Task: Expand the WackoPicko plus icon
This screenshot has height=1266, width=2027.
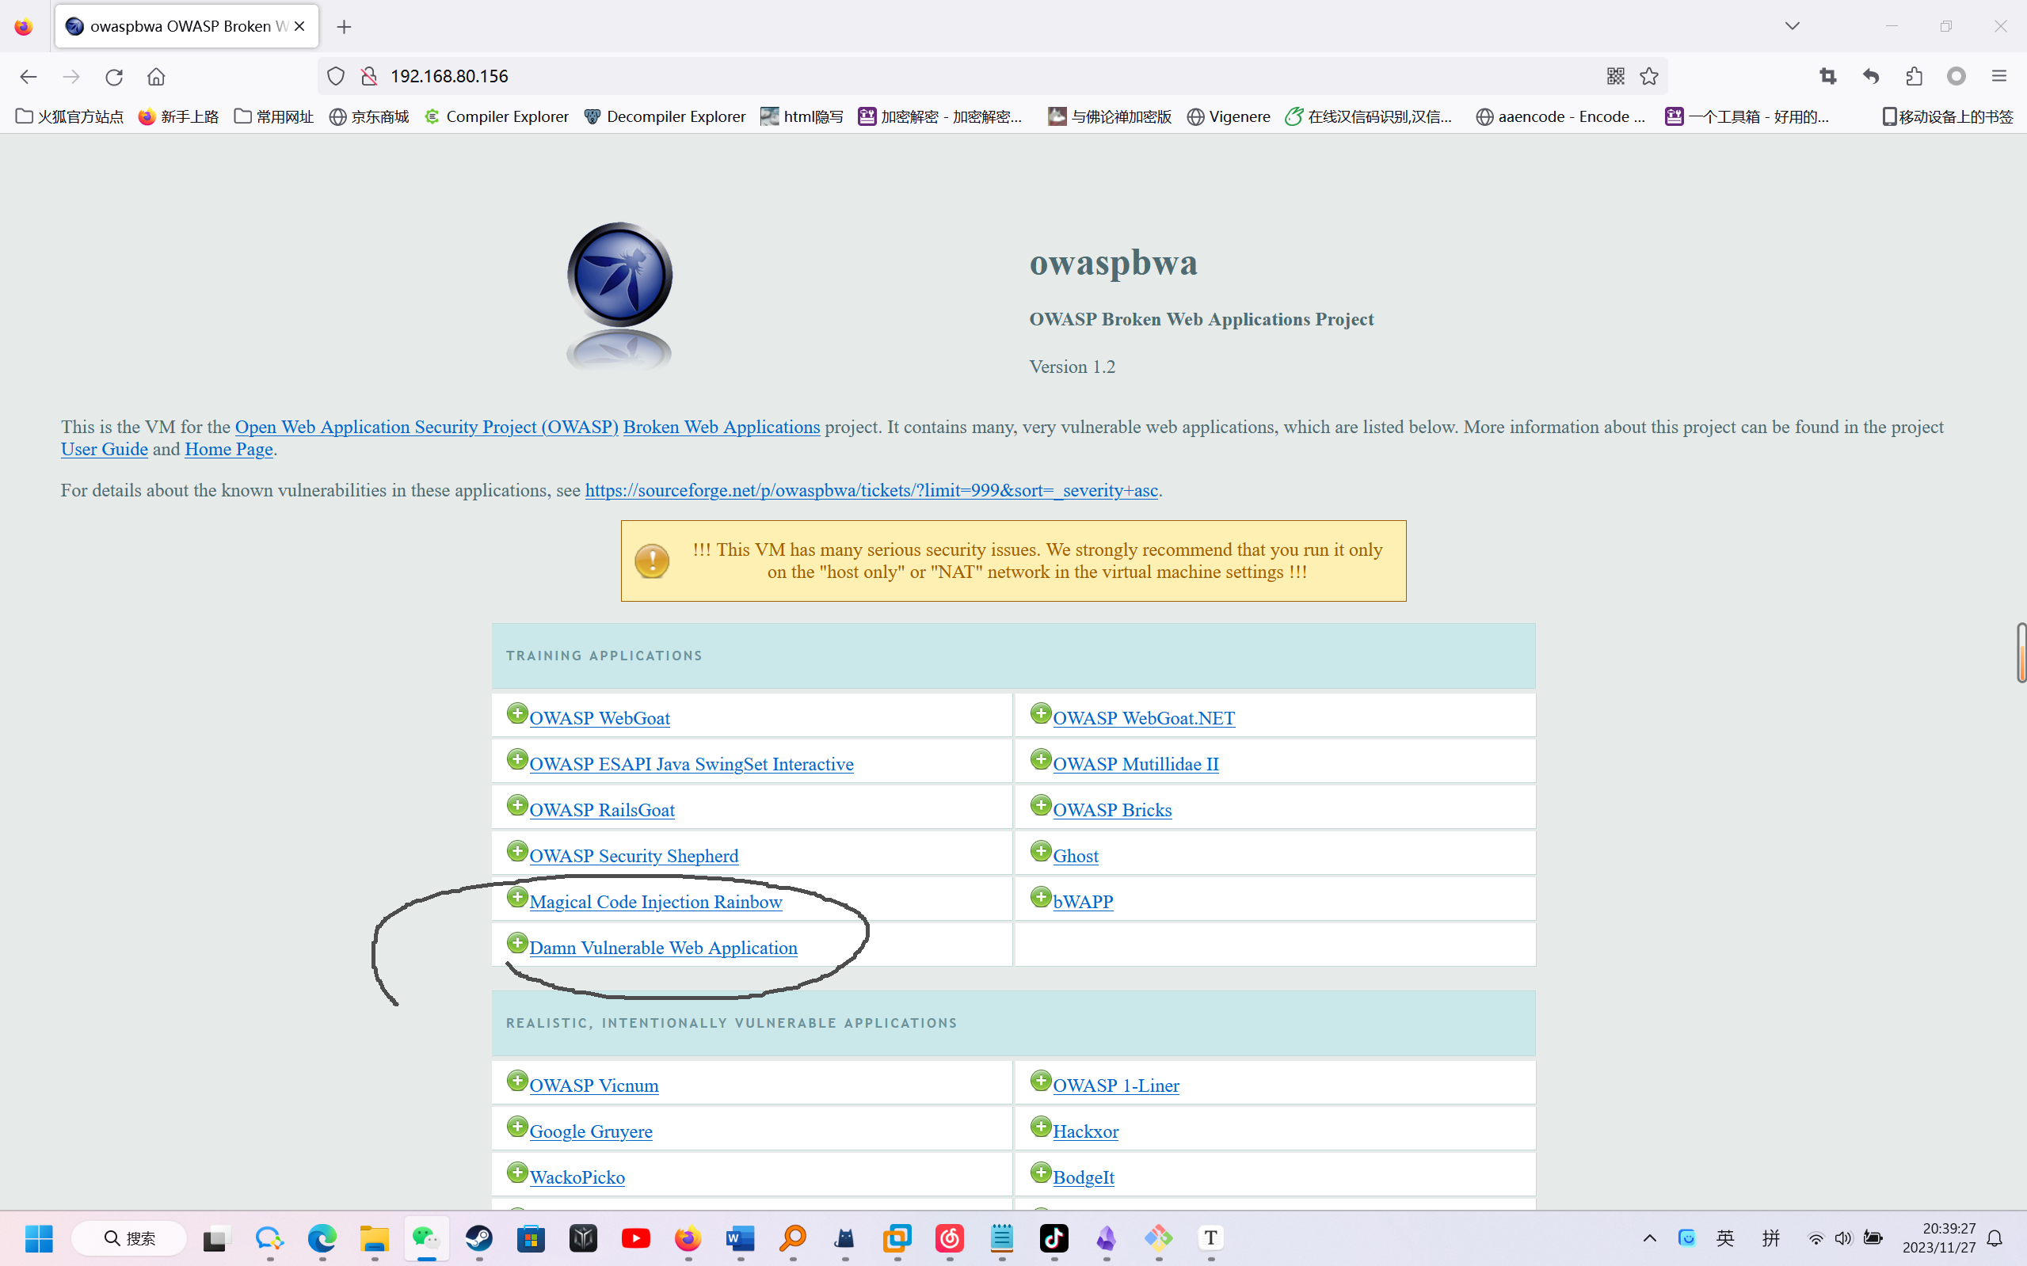Action: pyautogui.click(x=517, y=1173)
